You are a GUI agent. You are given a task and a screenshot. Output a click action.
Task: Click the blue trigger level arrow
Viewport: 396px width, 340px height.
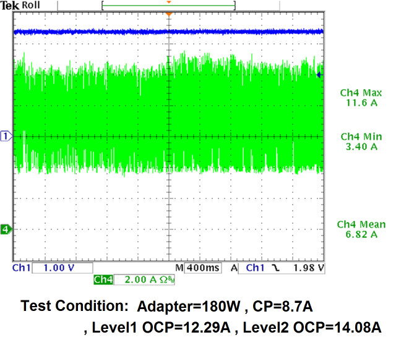[319, 75]
